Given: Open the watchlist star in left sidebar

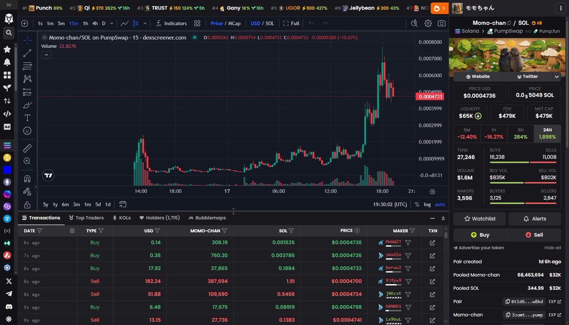Looking at the screenshot, I should (7, 49).
